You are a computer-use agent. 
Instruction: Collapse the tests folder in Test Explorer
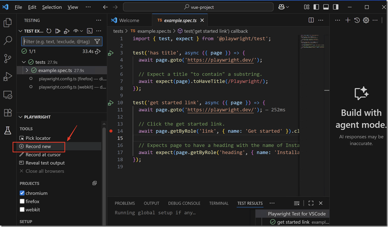pyautogui.click(x=24, y=62)
